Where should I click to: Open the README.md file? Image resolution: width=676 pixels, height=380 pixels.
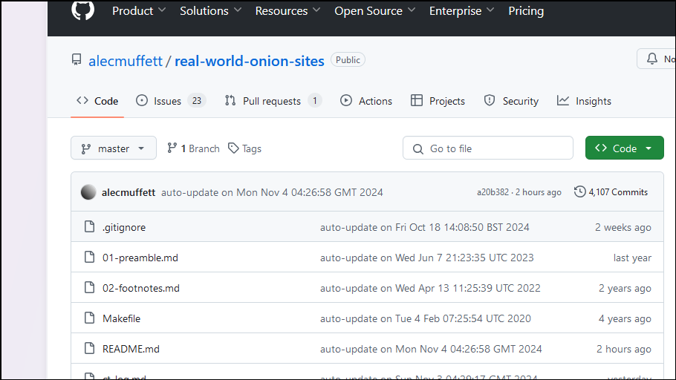tap(131, 349)
